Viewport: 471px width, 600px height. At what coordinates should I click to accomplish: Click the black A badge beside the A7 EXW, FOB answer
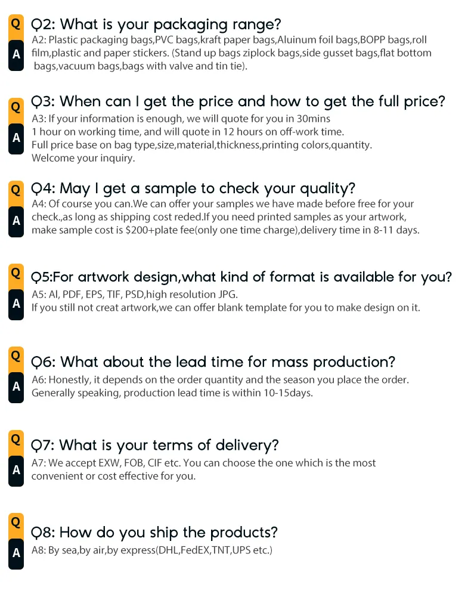point(16,469)
